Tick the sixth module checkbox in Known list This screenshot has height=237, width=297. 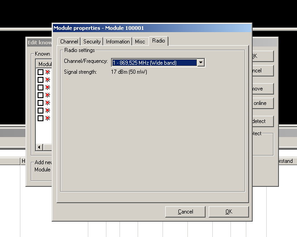coord(40,110)
